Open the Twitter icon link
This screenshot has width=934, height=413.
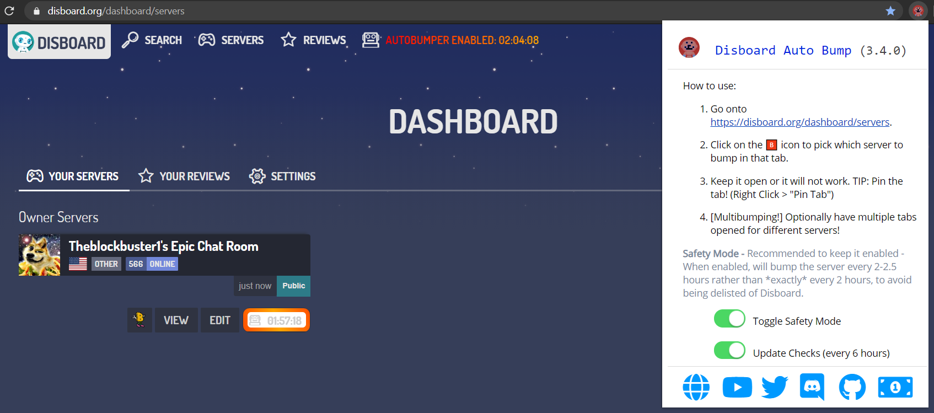click(x=775, y=387)
